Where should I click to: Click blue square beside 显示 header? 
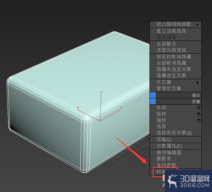point(153,95)
